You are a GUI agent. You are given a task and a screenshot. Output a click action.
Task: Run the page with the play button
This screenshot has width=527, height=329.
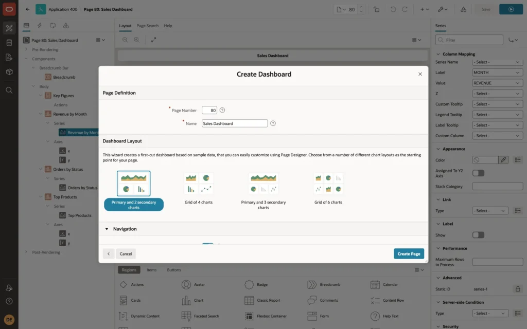point(511,9)
